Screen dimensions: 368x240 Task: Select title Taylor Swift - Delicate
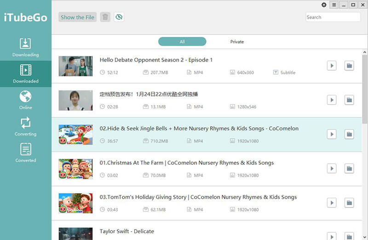point(127,231)
